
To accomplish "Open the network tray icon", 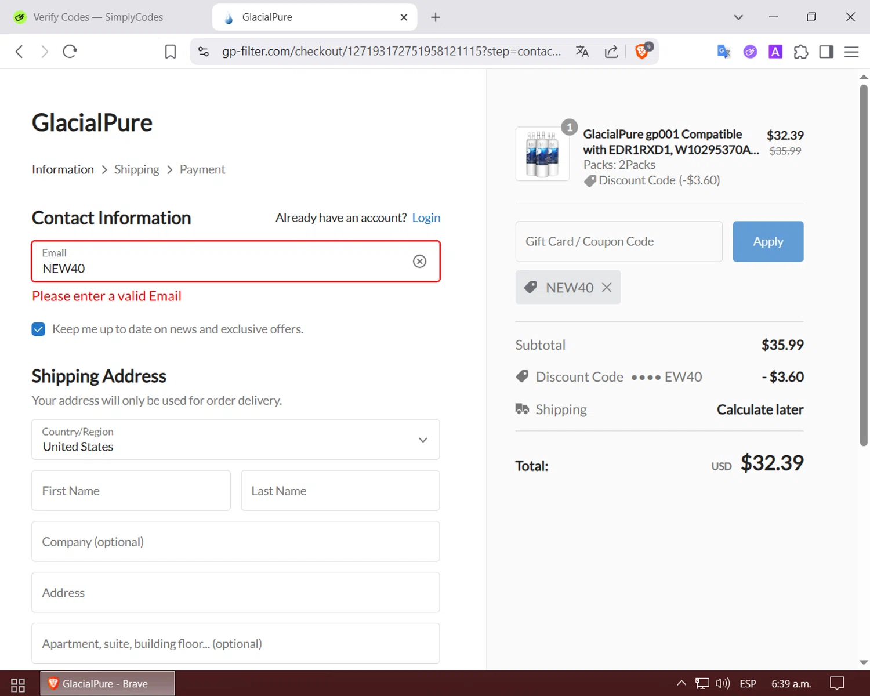I will click(x=702, y=684).
